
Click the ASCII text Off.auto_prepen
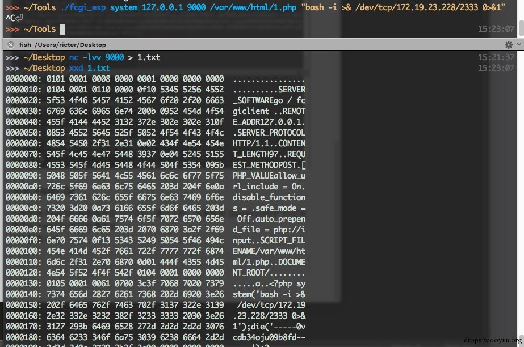coord(271,219)
